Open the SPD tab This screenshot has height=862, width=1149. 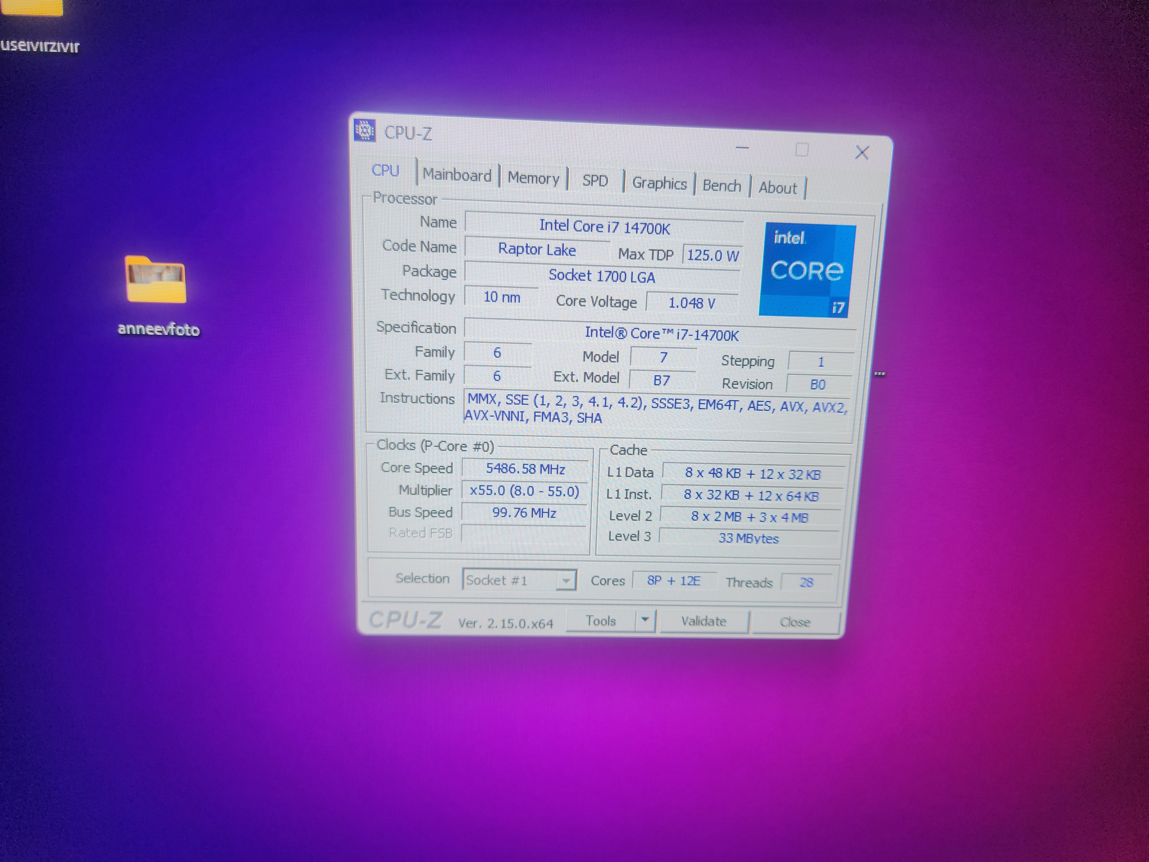pos(595,181)
